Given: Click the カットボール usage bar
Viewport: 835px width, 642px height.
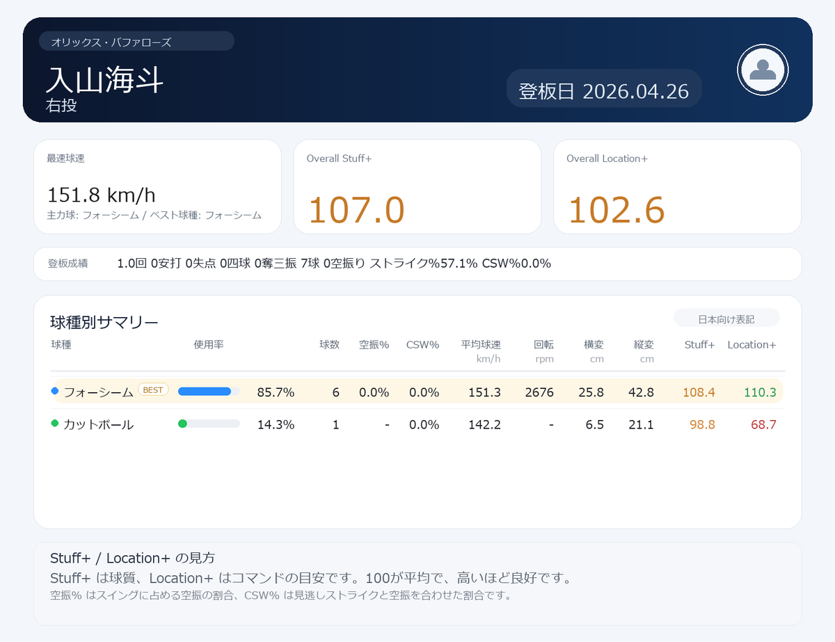Looking at the screenshot, I should tap(209, 424).
